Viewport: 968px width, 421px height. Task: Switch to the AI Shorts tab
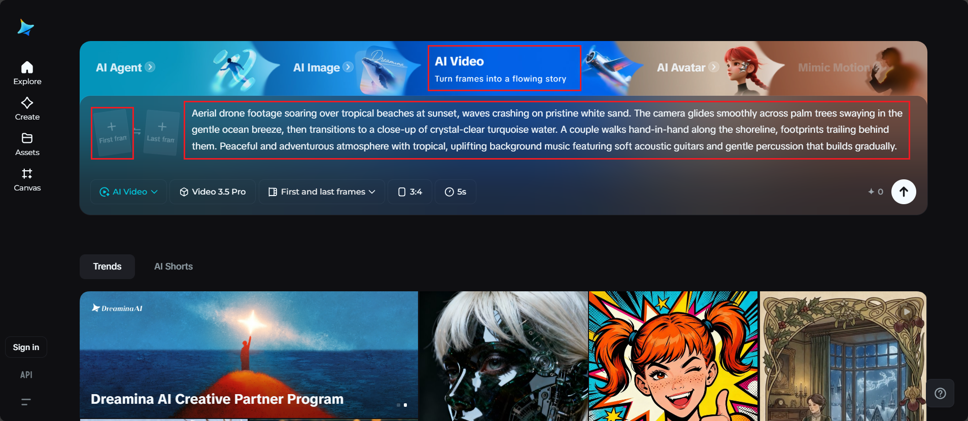(174, 266)
